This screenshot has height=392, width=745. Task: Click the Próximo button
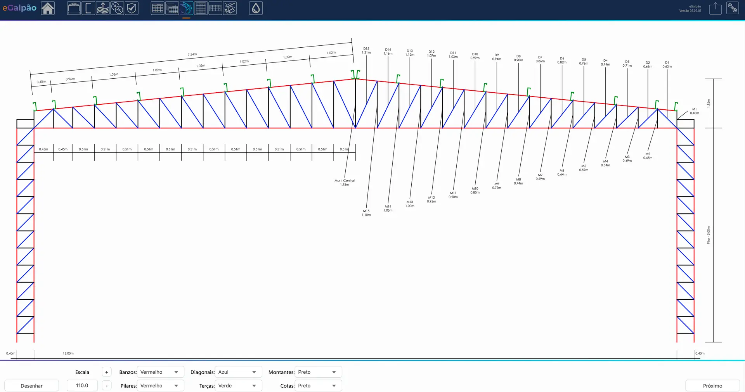click(712, 386)
